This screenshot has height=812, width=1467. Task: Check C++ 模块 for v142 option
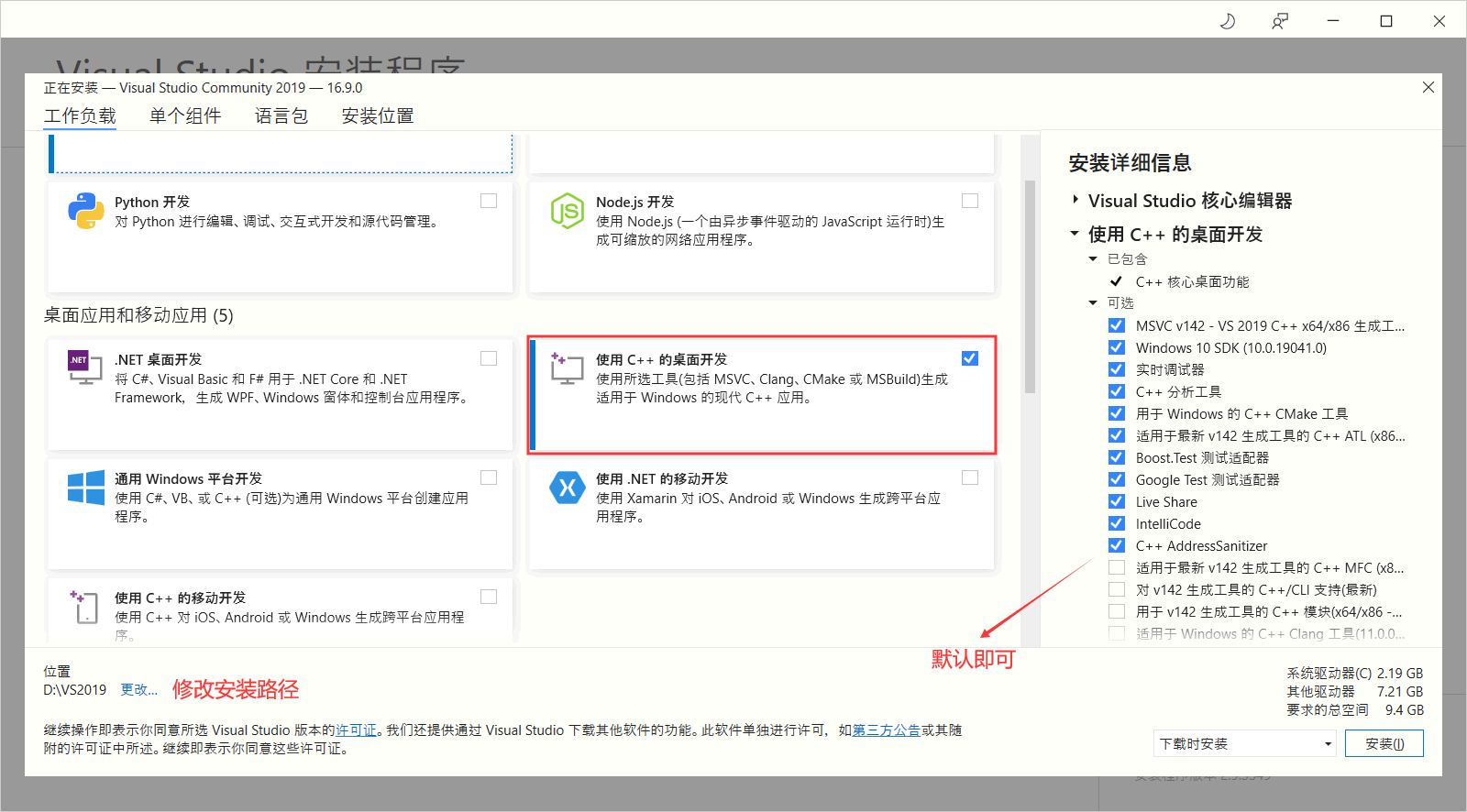[x=1117, y=611]
